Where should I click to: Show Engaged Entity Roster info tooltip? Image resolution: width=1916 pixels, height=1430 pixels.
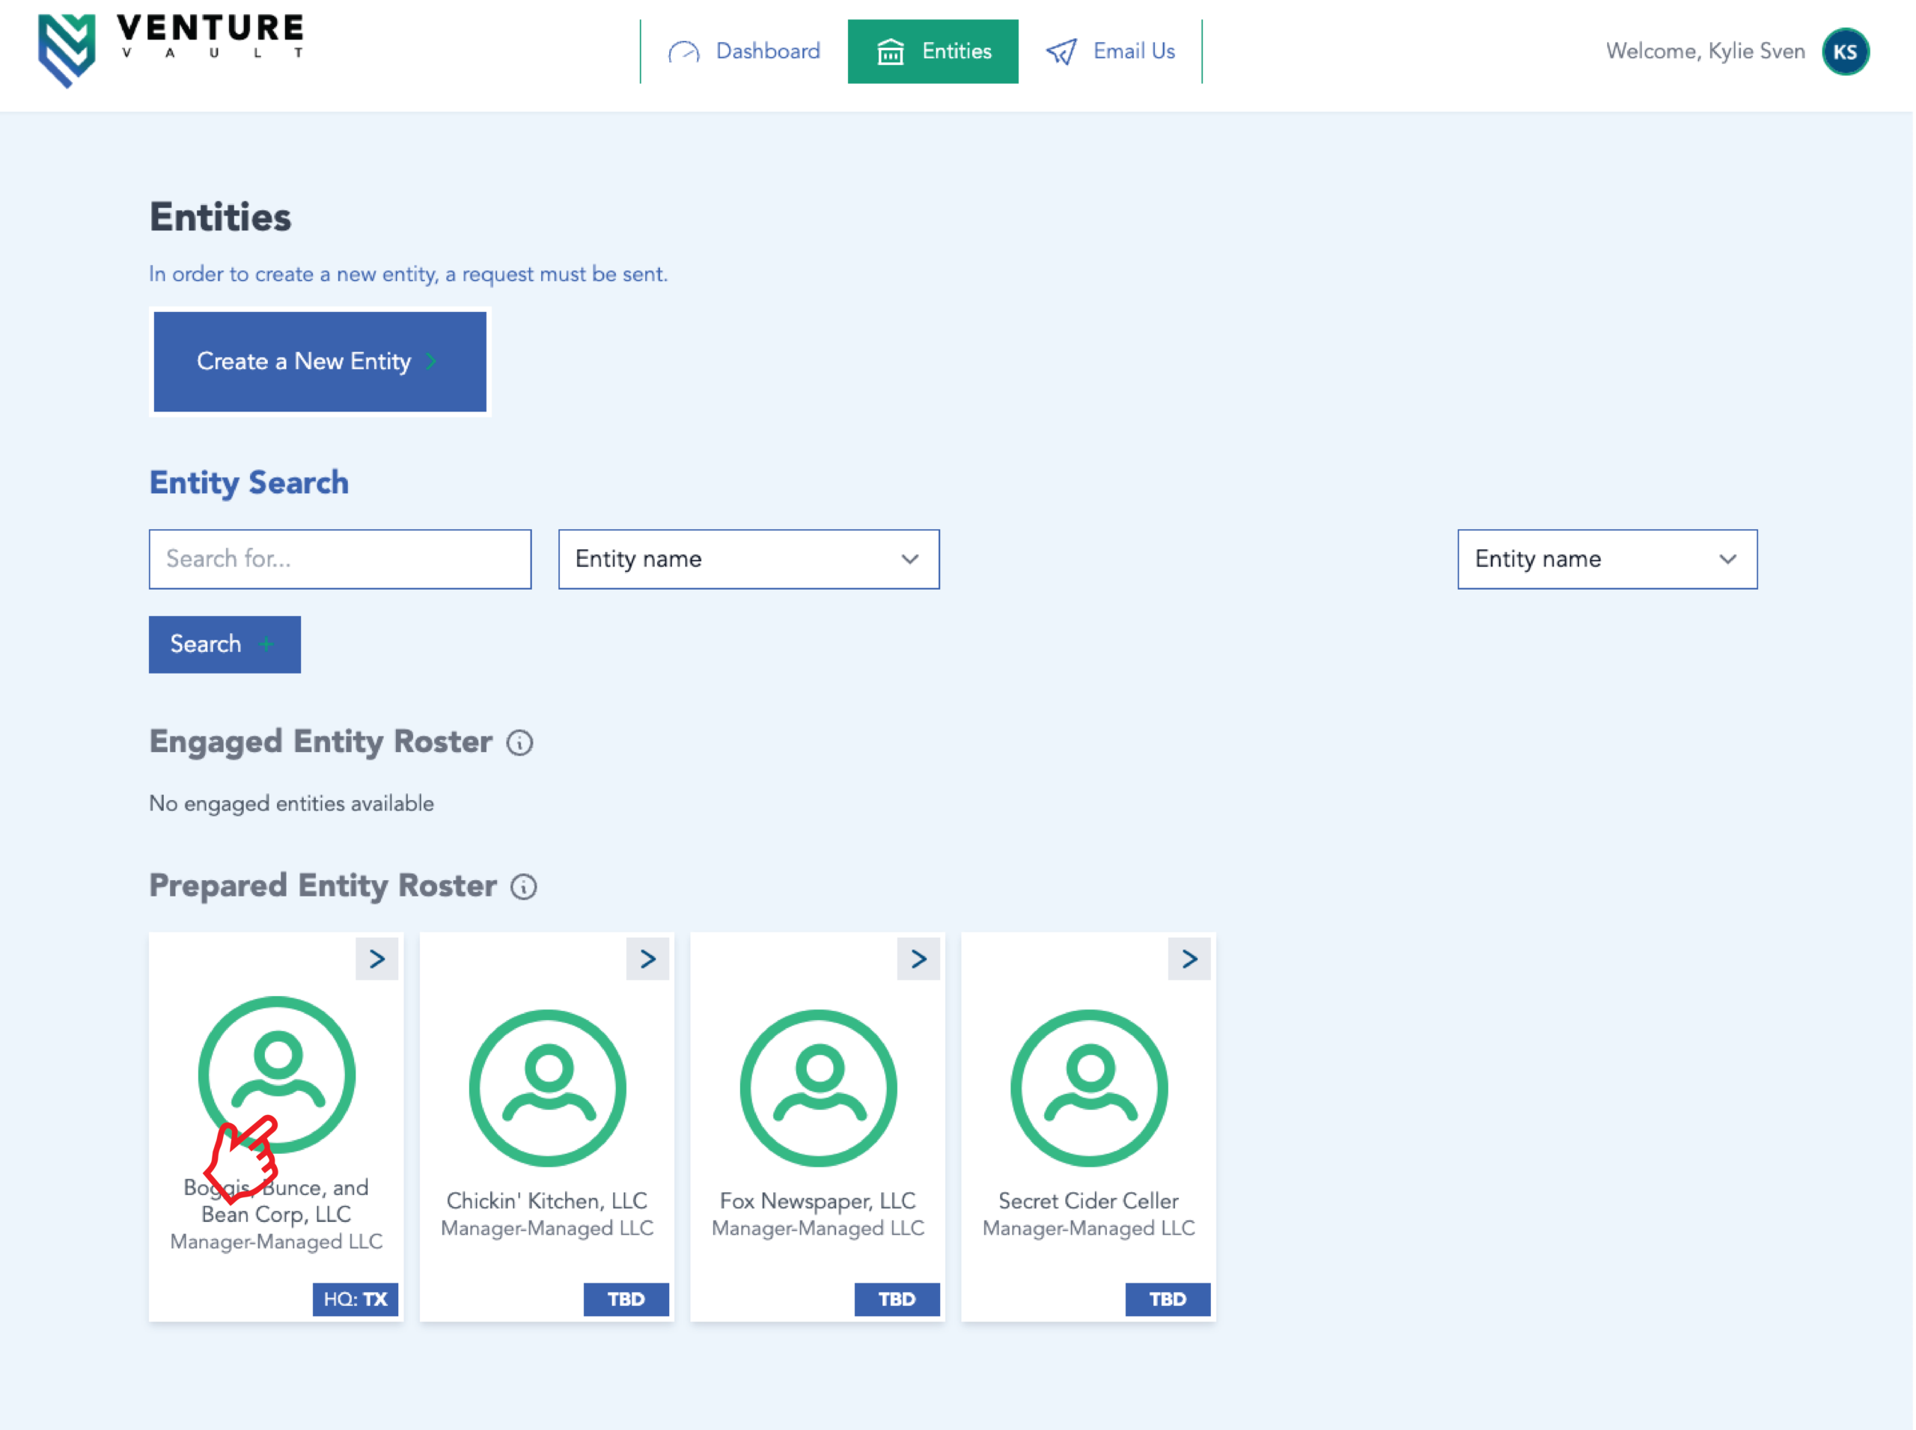click(519, 743)
